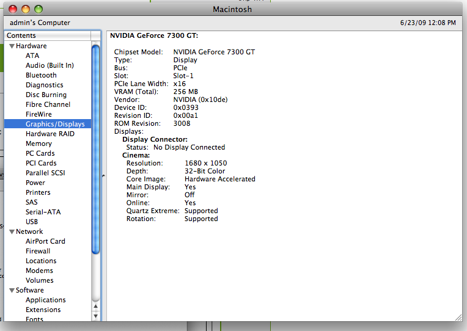This screenshot has width=467, height=331.
Task: Open the Bluetooth hardware entry
Action: pyautogui.click(x=41, y=75)
